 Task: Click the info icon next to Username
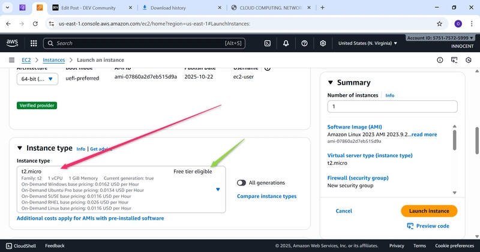pos(267,68)
